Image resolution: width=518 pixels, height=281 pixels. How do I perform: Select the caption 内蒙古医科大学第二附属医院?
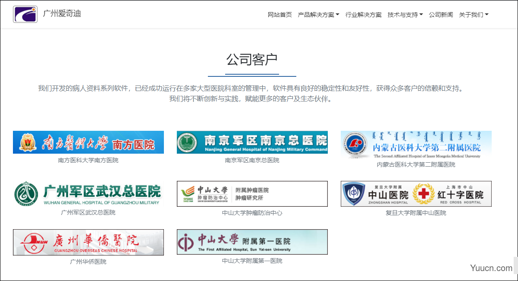coord(416,164)
